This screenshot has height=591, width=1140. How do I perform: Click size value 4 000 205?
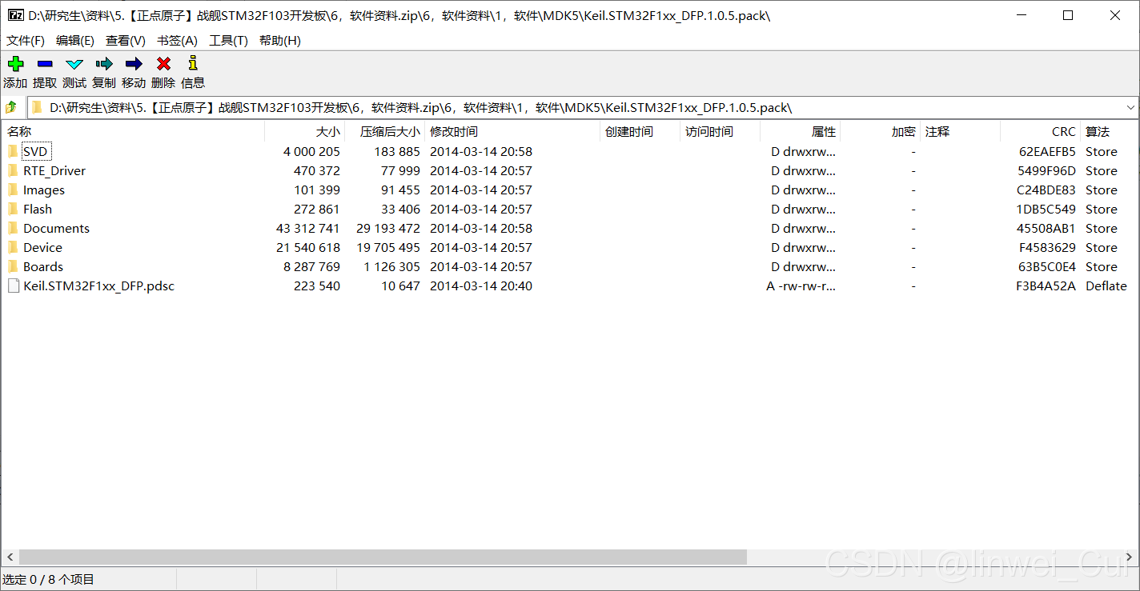[x=311, y=151]
